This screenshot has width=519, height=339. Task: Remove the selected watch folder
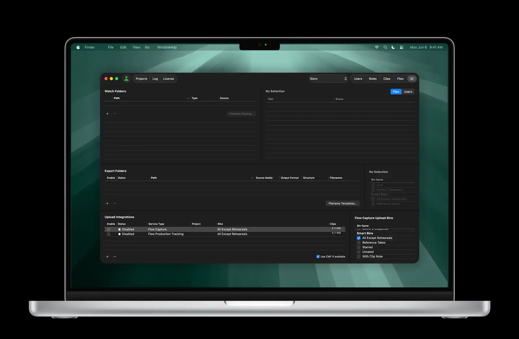click(x=115, y=114)
